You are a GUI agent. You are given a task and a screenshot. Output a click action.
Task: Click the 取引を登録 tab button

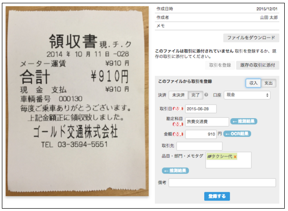pos(220,65)
